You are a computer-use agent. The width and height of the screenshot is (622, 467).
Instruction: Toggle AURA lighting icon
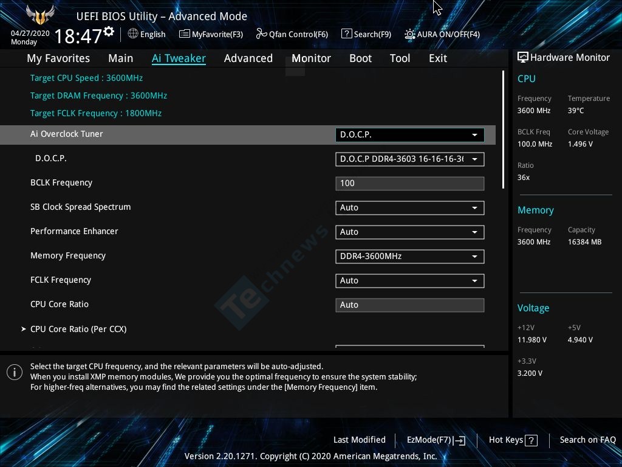pos(410,34)
